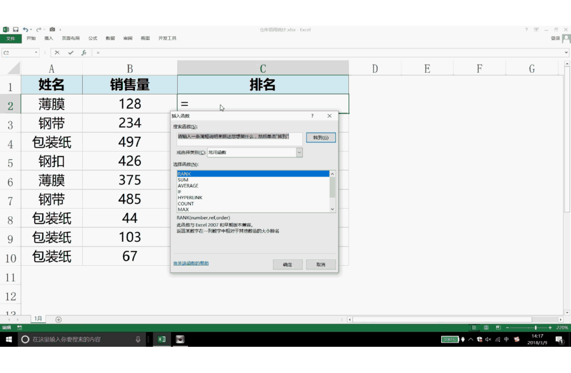Switch to Page Break Preview icon
The image size is (571, 373).
pos(498,328)
